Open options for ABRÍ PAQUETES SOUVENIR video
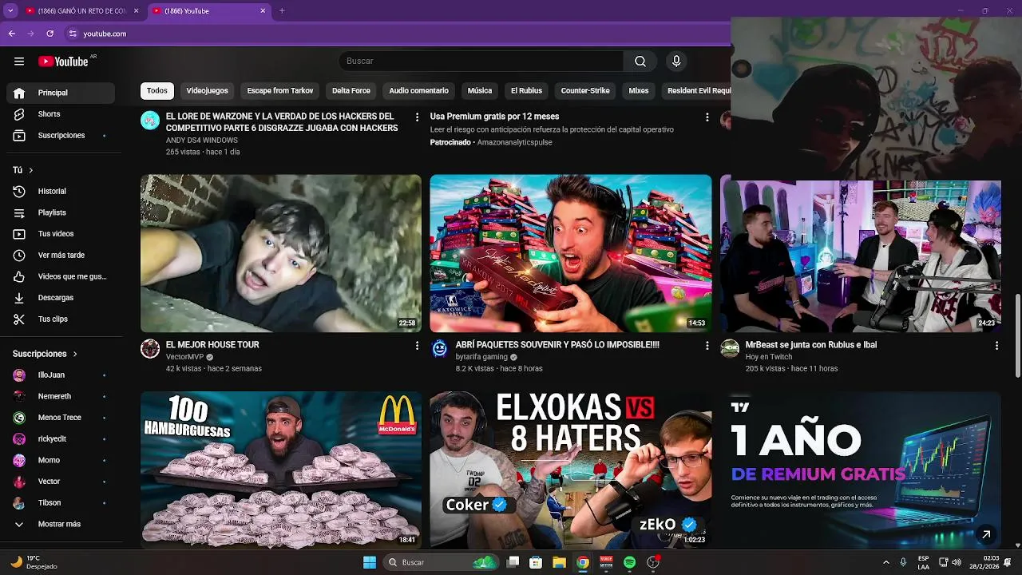The image size is (1022, 575). pos(707,346)
